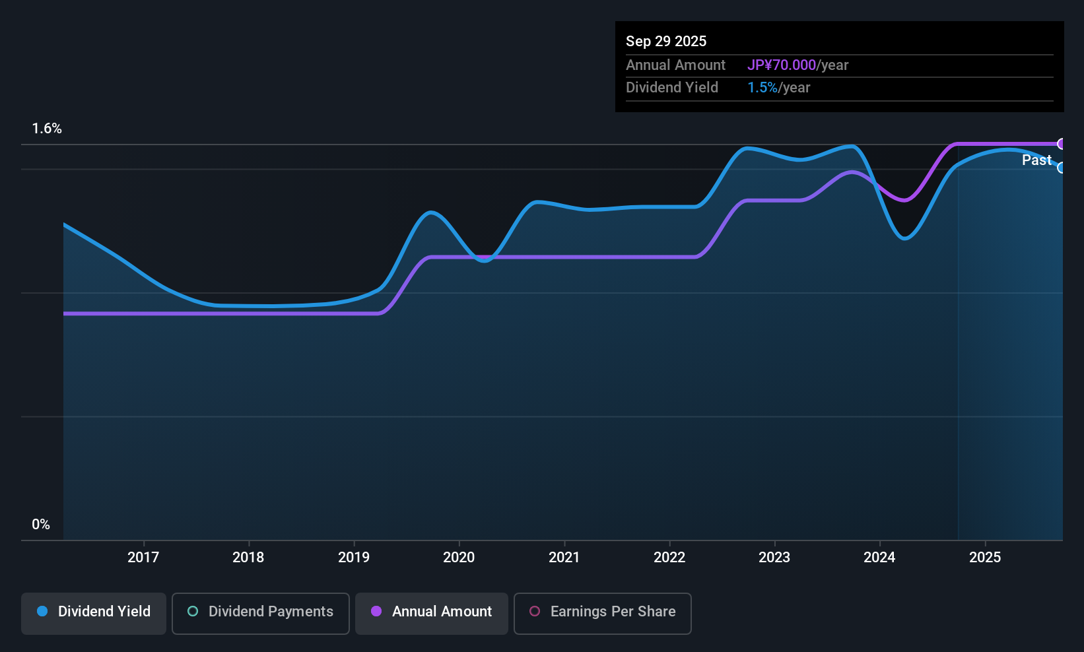Click the 'Past' label on chart
Screen dimensions: 1084x652
click(1036, 160)
